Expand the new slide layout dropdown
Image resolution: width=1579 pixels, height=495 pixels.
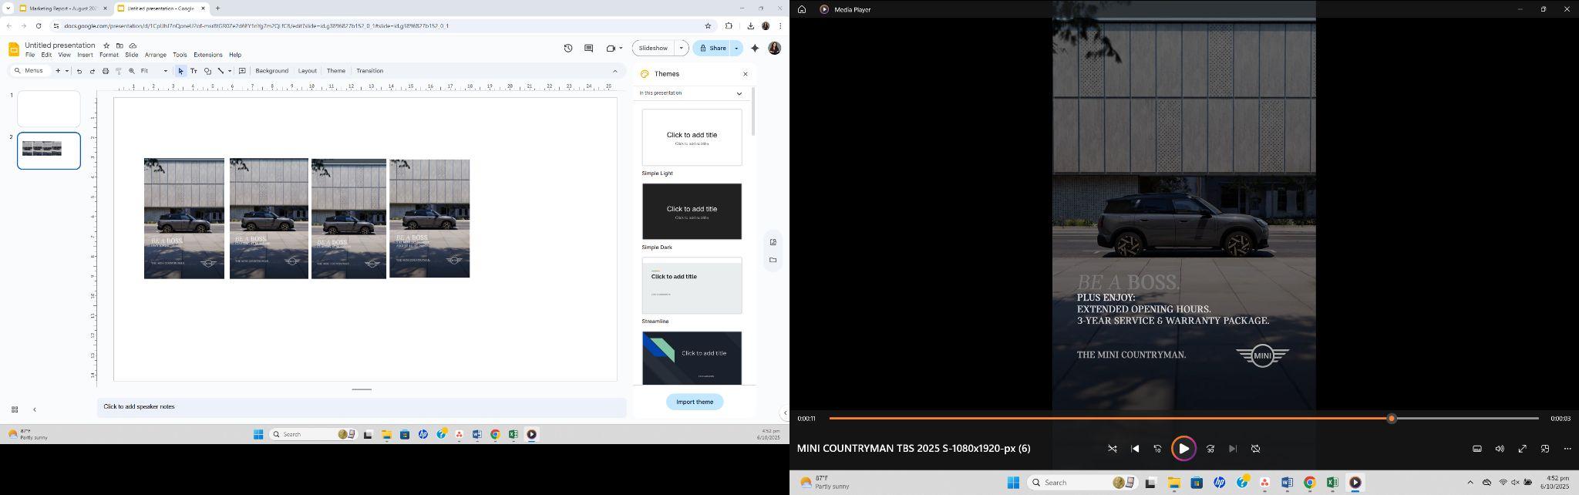(x=67, y=71)
